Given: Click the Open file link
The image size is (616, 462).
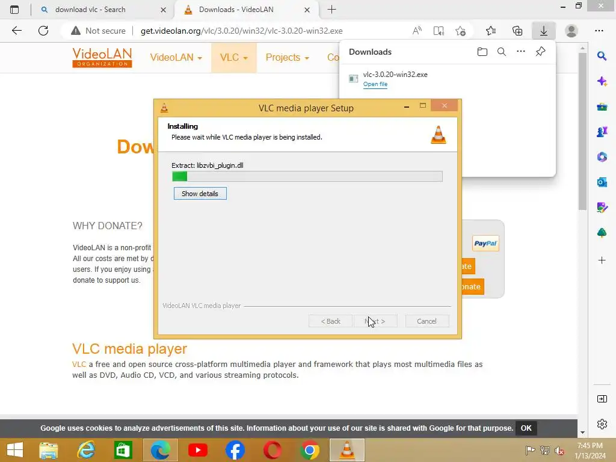Looking at the screenshot, I should pyautogui.click(x=375, y=84).
